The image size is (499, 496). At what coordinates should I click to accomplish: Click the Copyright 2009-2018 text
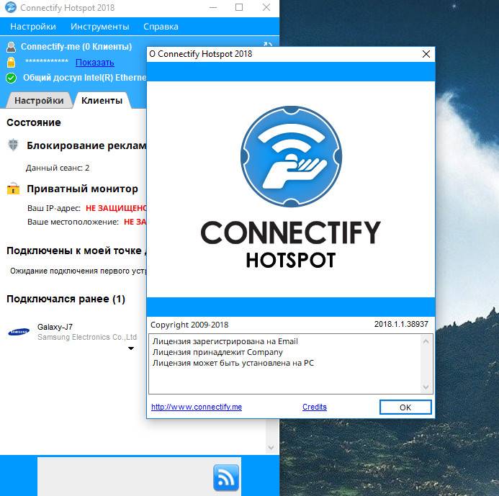[189, 325]
